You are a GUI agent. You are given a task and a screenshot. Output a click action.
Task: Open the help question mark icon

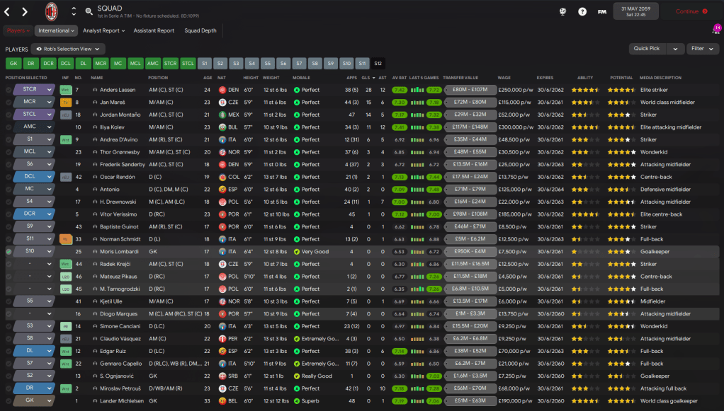(582, 11)
